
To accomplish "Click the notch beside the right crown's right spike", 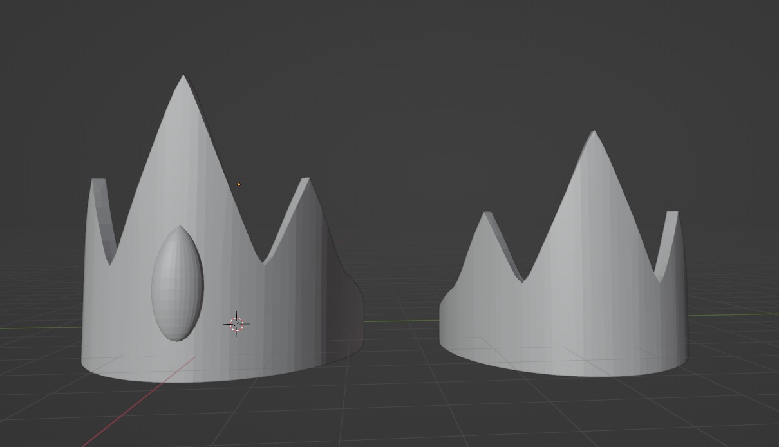I will click(659, 279).
